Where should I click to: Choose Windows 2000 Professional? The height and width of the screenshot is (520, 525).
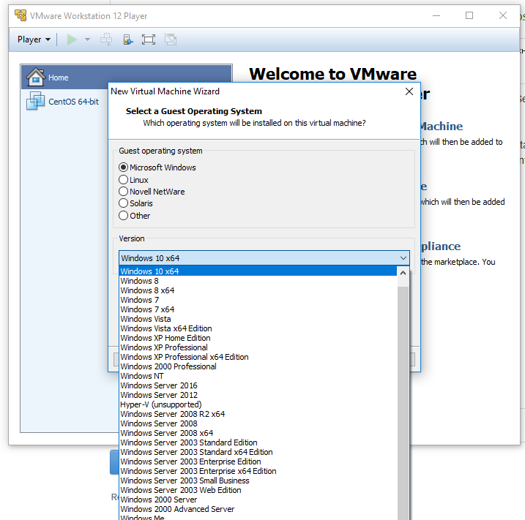pos(258,366)
